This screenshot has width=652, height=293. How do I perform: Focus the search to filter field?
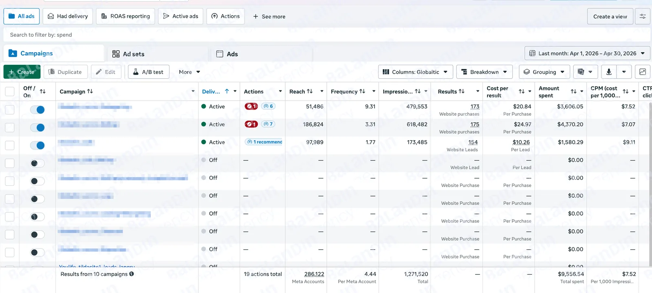coord(326,35)
